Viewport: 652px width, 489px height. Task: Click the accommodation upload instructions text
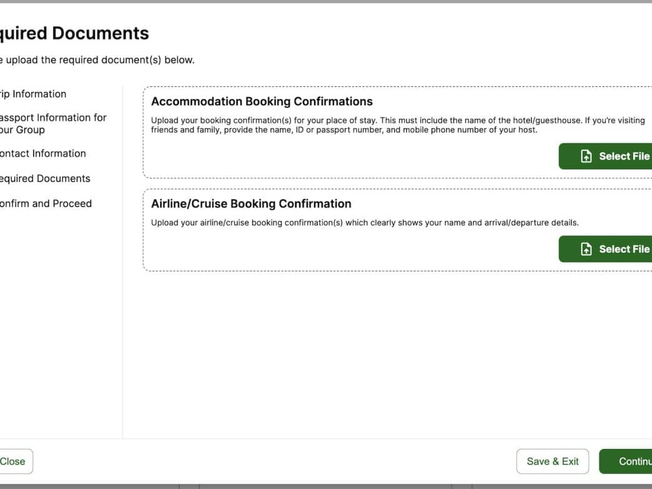pos(397,125)
